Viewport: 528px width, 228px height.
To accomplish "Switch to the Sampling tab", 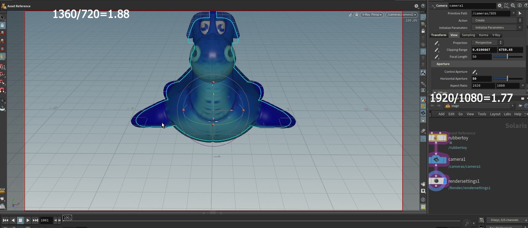I will tap(468, 35).
